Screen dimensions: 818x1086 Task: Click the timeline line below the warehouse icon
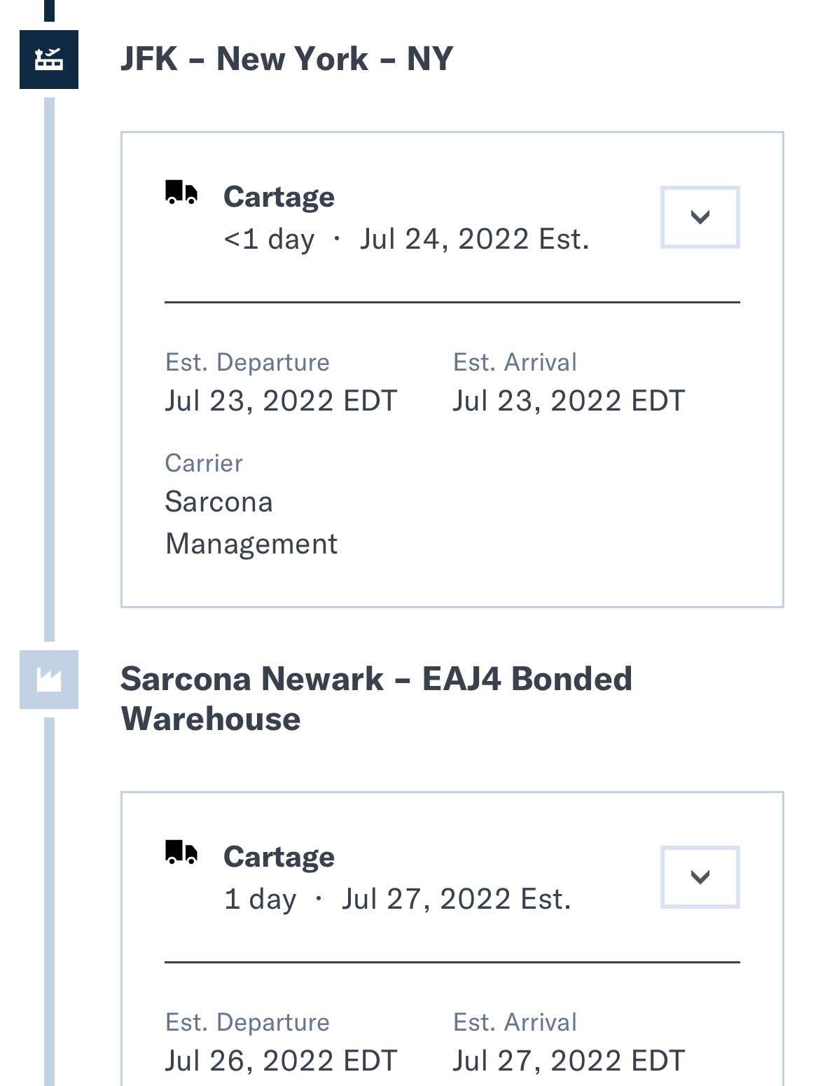[x=49, y=897]
